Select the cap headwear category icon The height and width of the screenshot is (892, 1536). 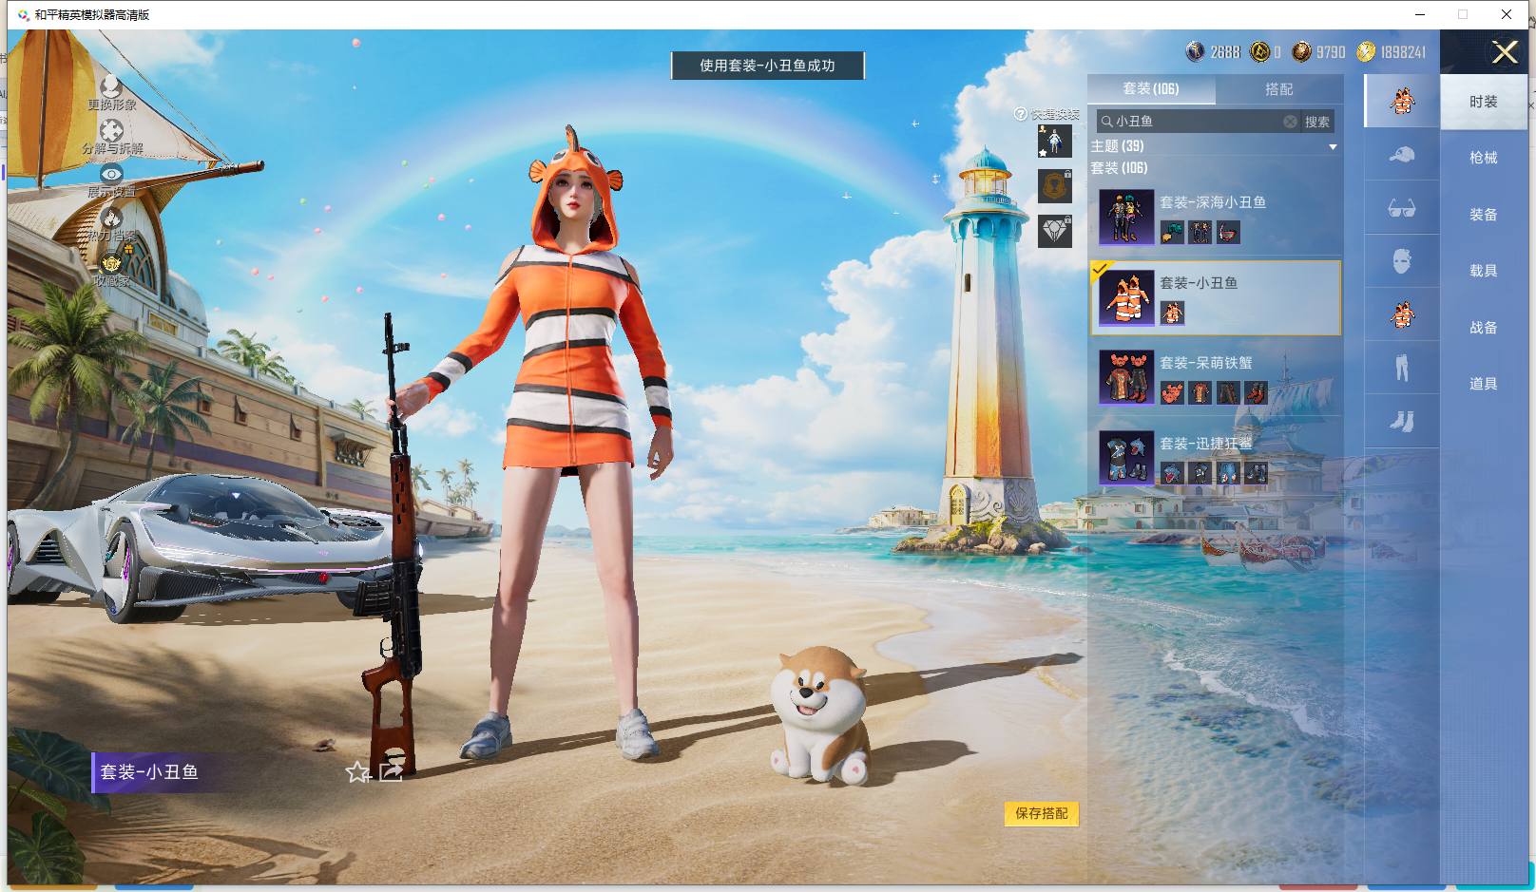[1402, 154]
